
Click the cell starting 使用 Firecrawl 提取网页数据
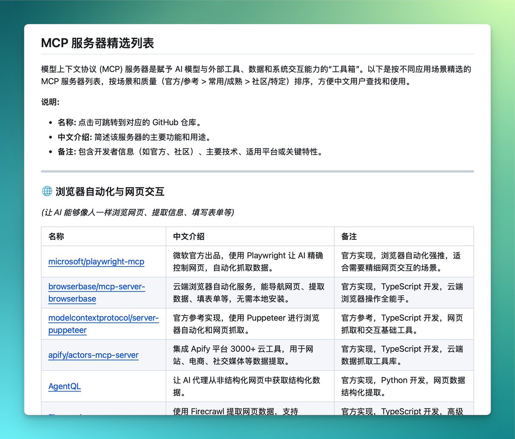click(250, 409)
